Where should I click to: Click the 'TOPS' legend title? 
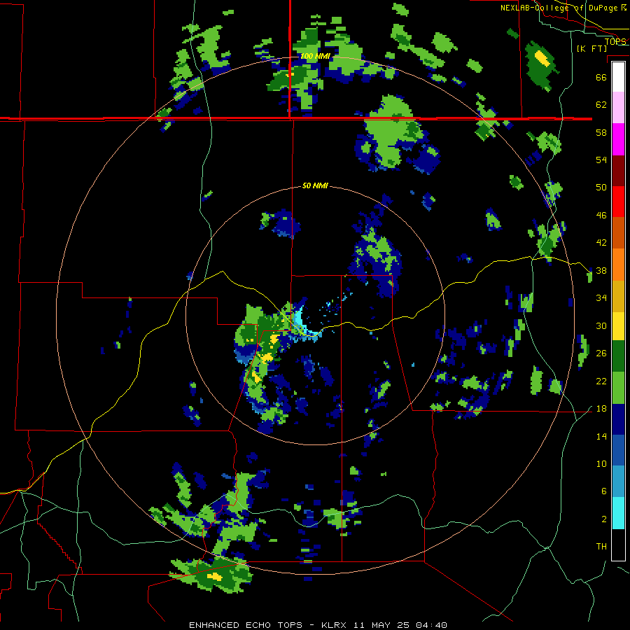coord(615,41)
